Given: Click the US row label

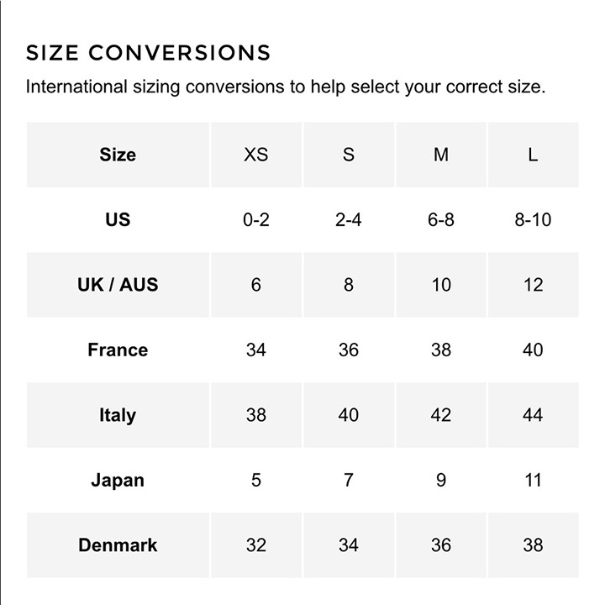Looking at the screenshot, I should point(118,220).
